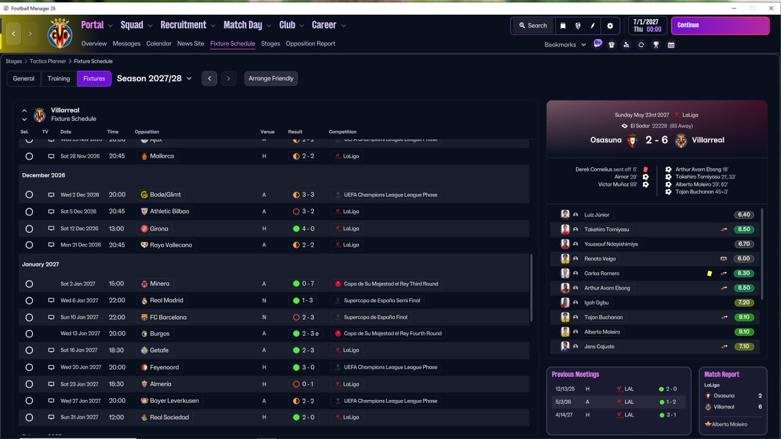Click the pencil edit icon in the toolbar
The width and height of the screenshot is (781, 439).
pos(592,26)
